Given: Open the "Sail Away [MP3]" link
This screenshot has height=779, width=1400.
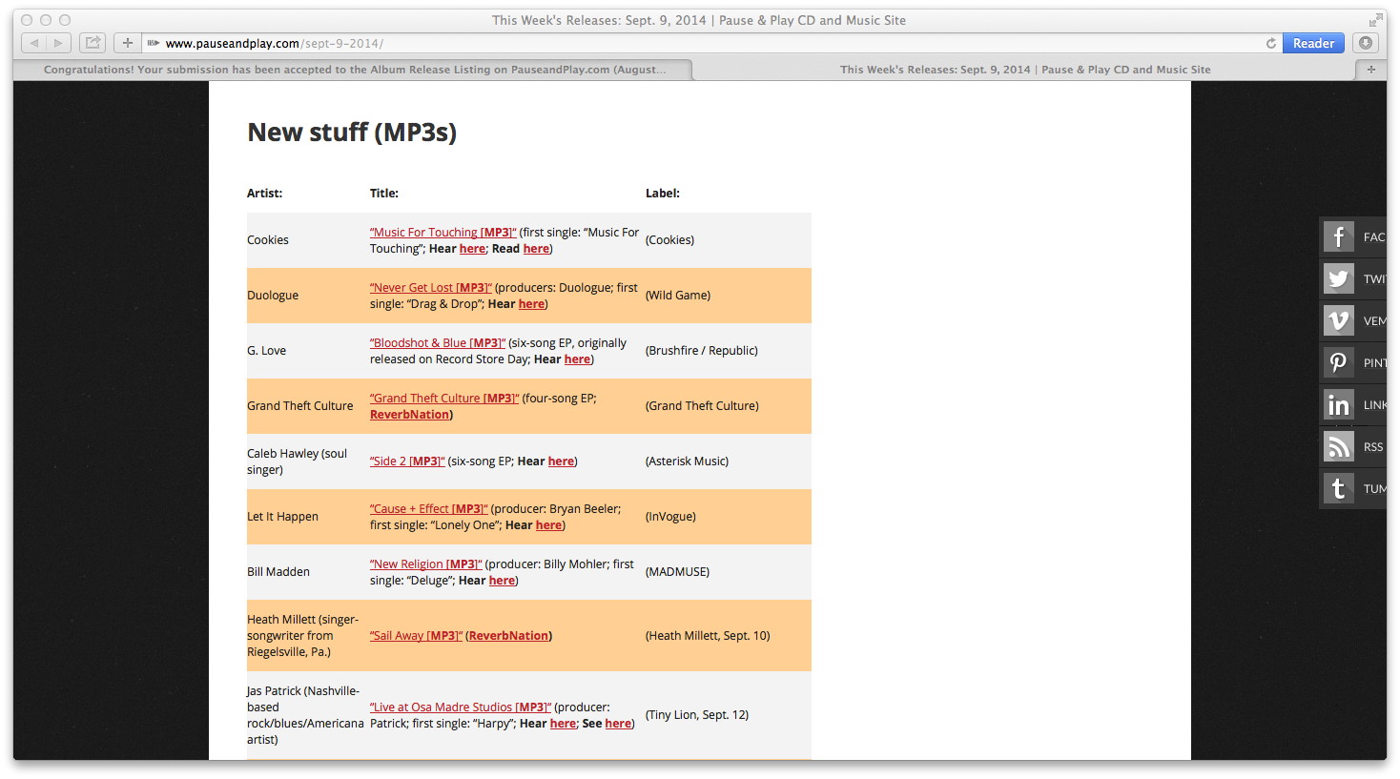Looking at the screenshot, I should point(416,635).
